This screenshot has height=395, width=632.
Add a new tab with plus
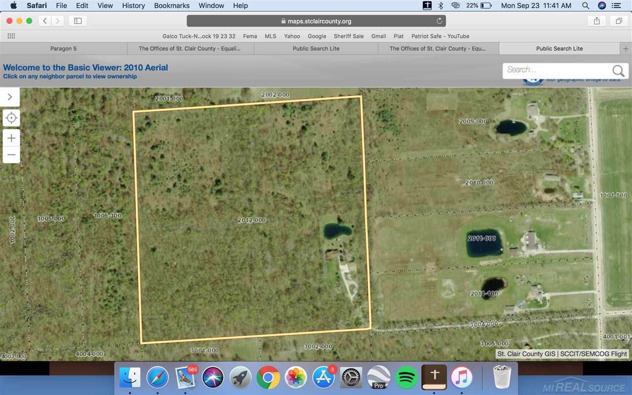[626, 48]
